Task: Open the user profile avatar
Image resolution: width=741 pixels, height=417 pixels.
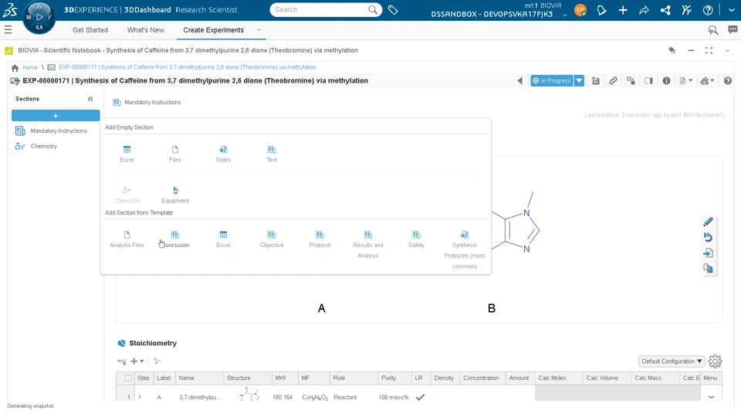Action: (580, 10)
